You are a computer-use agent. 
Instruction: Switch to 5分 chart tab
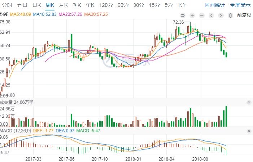tap(168, 5)
